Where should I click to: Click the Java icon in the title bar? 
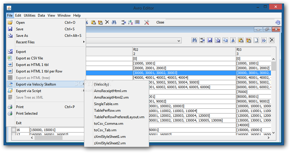click(9, 8)
